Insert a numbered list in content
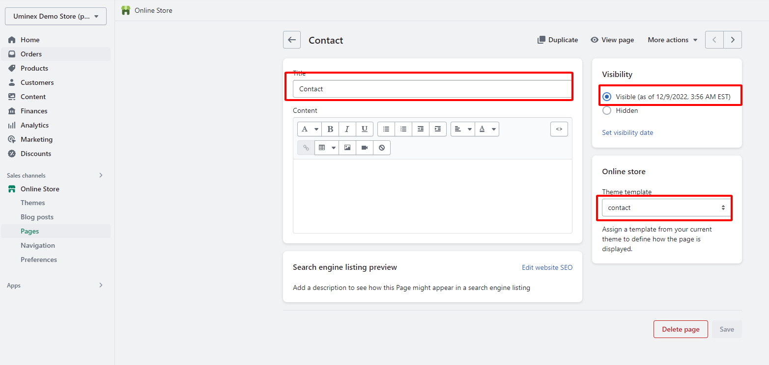Screen dimensions: 769x365 click(403, 129)
